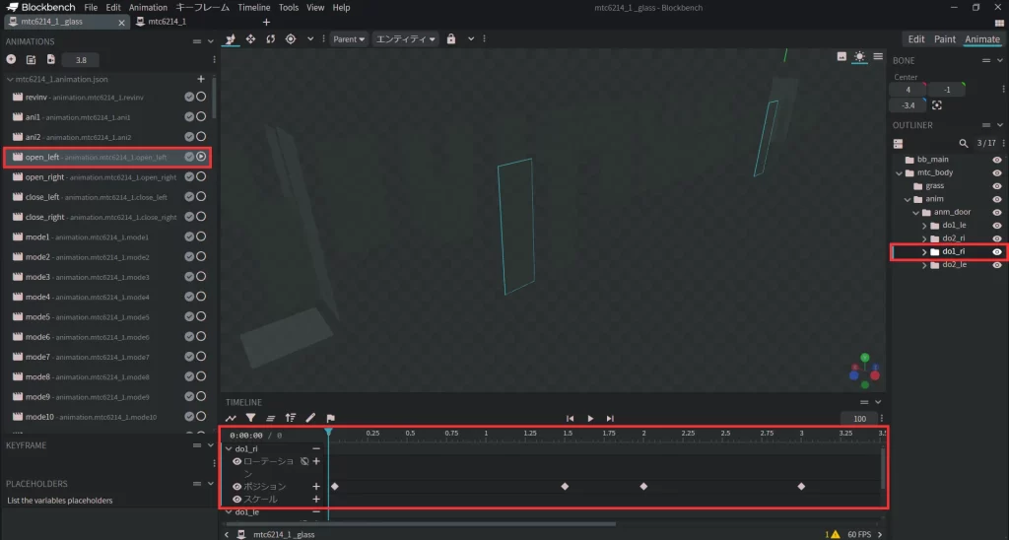
Task: Play the animation in timeline
Action: point(590,419)
